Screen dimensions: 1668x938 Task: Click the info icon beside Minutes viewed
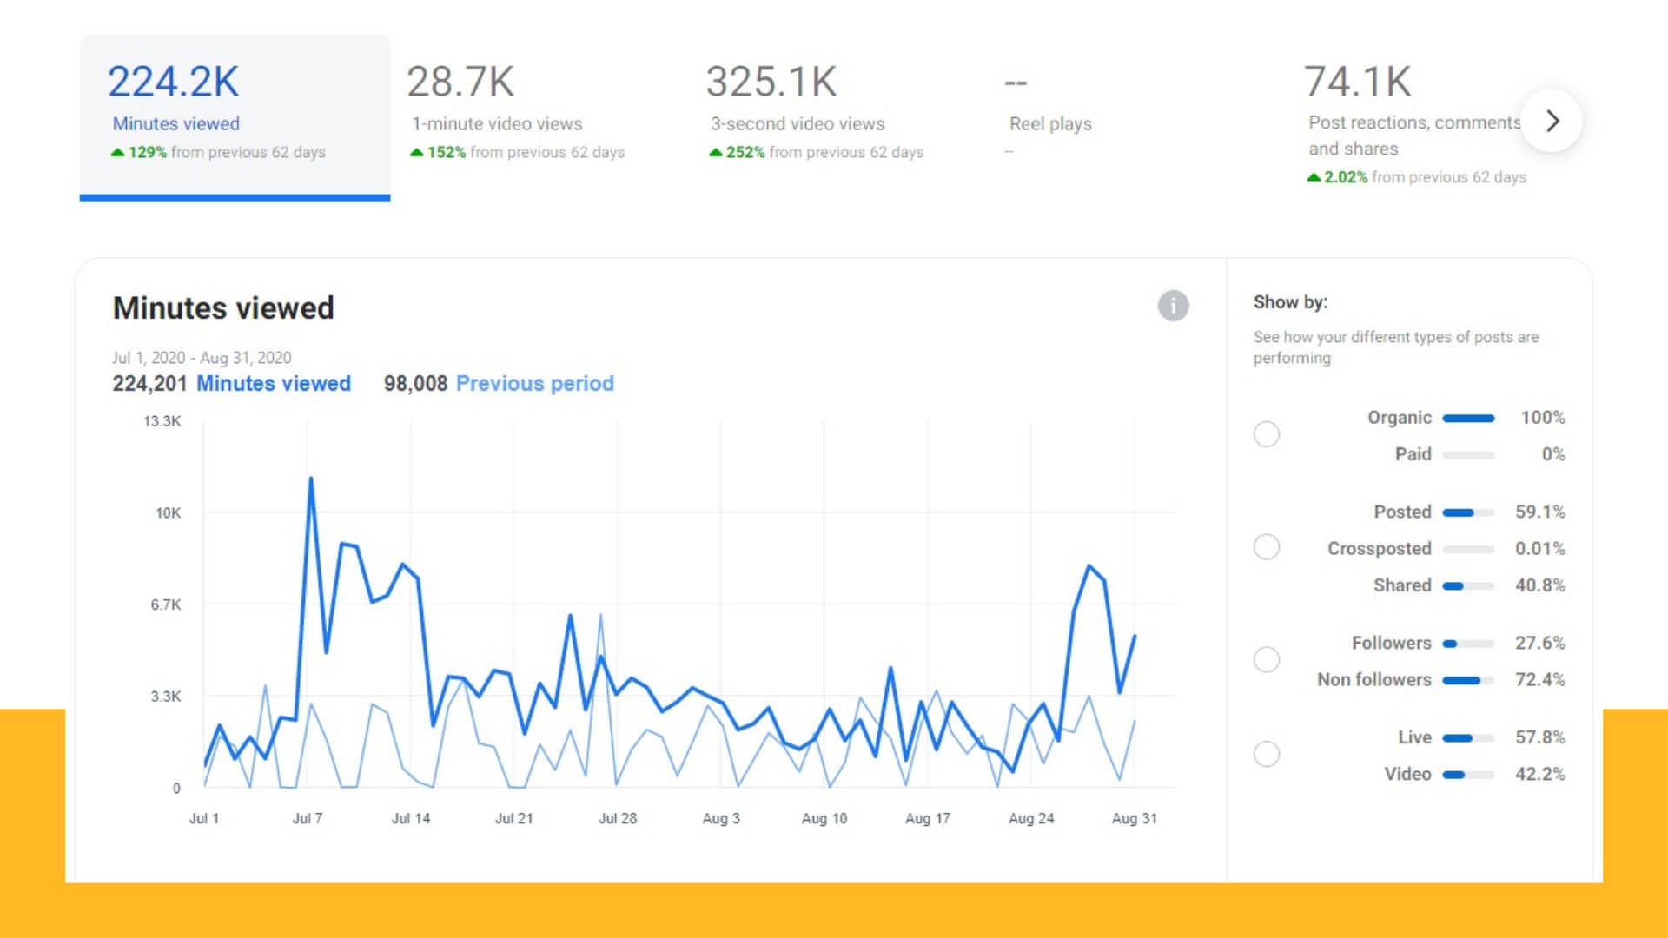coord(1173,306)
